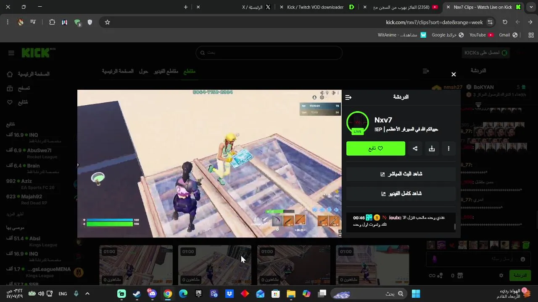
Task: Focus the chat message input field
Action: tap(479, 259)
